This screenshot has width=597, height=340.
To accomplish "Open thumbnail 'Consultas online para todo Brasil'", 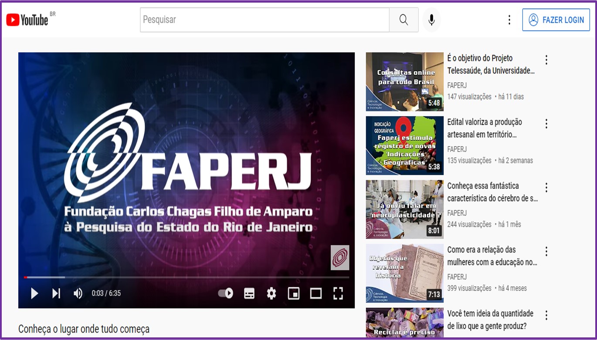I will pyautogui.click(x=405, y=81).
